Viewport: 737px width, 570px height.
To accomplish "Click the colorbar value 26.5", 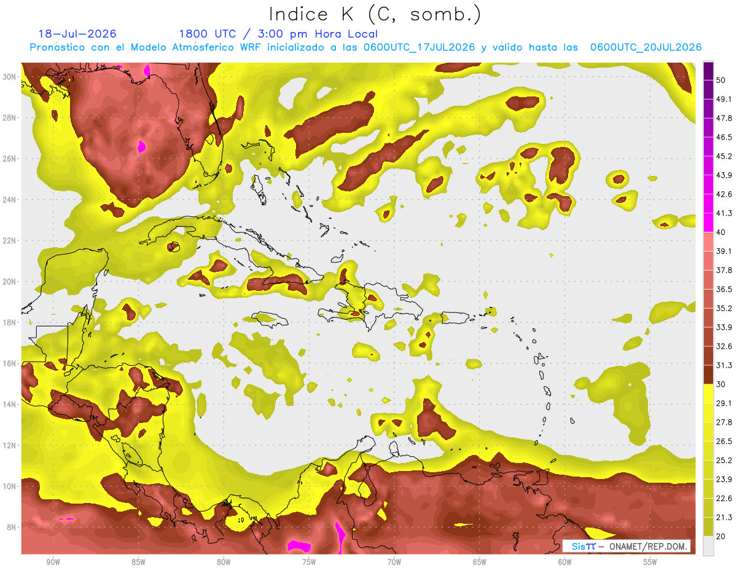I will point(724,441).
